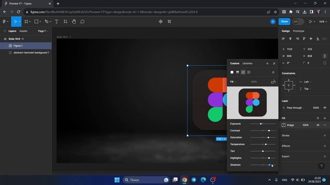Expand Move tool options arrow
330x185 pixels.
(x=20, y=22)
